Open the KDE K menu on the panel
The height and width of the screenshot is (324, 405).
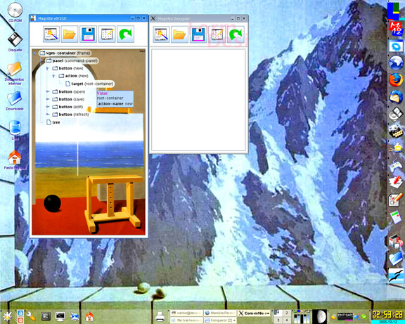tap(7, 316)
